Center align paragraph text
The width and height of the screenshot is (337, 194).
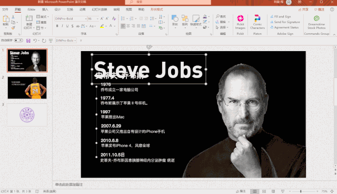tap(128, 26)
